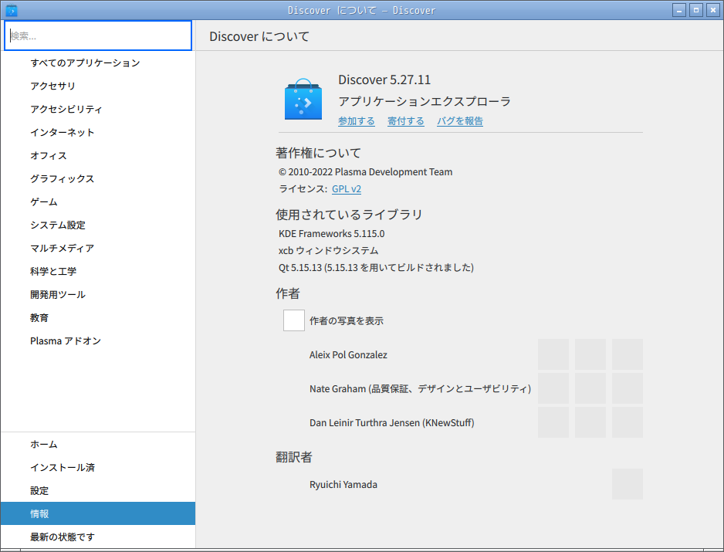
Task: Select the オフィス category
Action: pyautogui.click(x=98, y=155)
